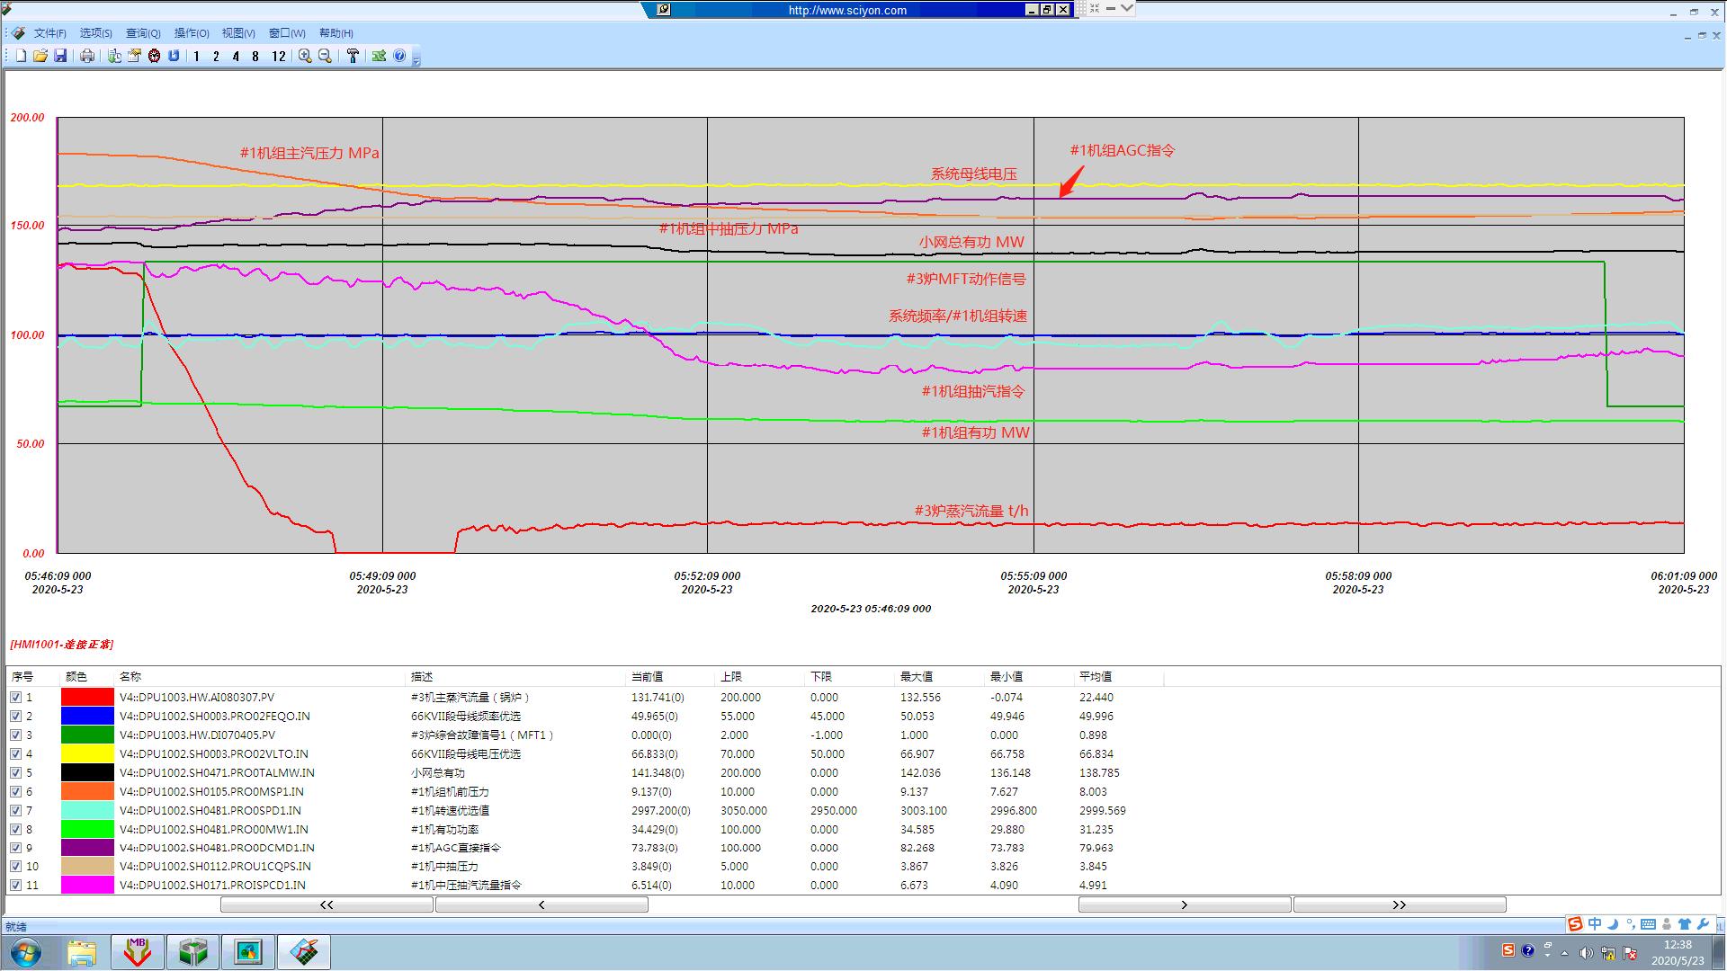Toggle trend row 6 checkbox
Screen dimensions: 1727x971
[15, 791]
